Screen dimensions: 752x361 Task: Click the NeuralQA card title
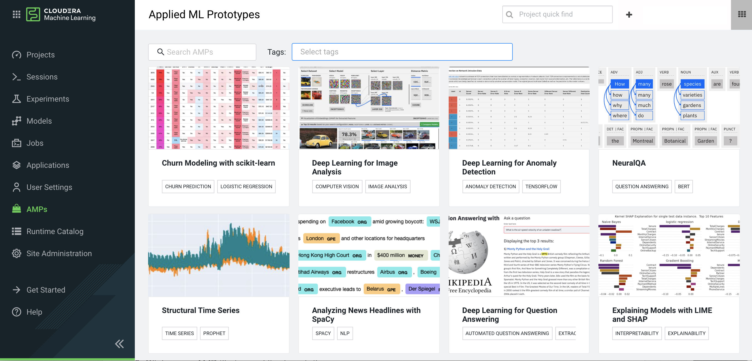pos(629,163)
